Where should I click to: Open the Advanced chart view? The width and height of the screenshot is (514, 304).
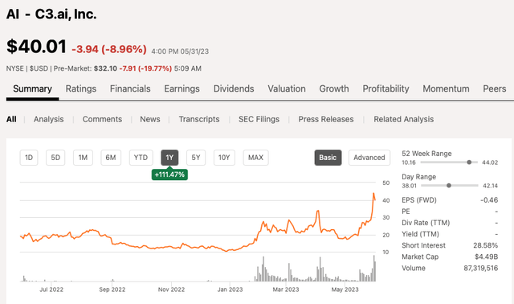(x=369, y=158)
